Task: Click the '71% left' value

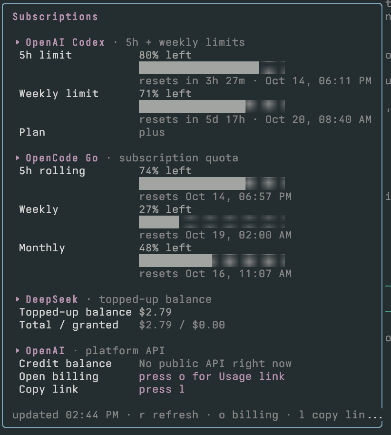Action: point(165,93)
